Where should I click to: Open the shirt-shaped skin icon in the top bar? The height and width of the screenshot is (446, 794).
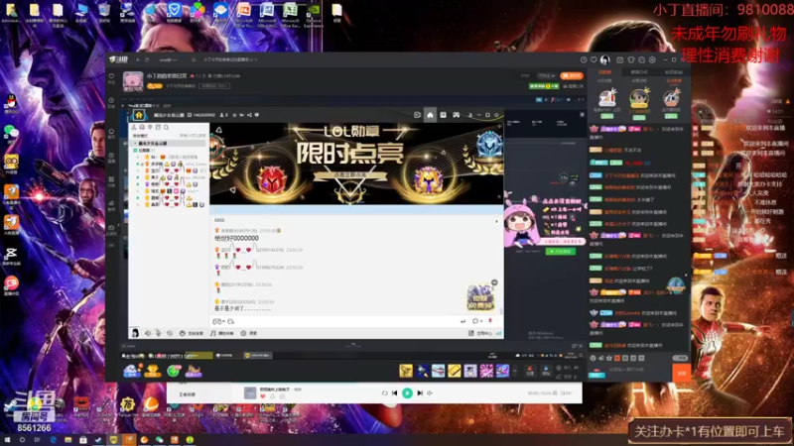[x=631, y=59]
